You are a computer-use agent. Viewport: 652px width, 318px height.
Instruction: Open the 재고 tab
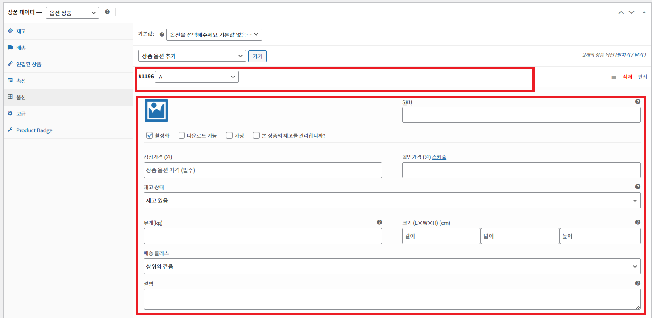pyautogui.click(x=68, y=31)
